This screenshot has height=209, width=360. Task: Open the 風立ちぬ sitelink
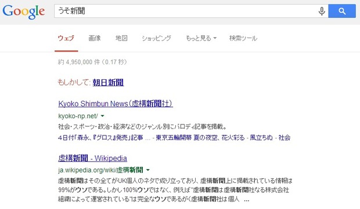click(x=261, y=138)
